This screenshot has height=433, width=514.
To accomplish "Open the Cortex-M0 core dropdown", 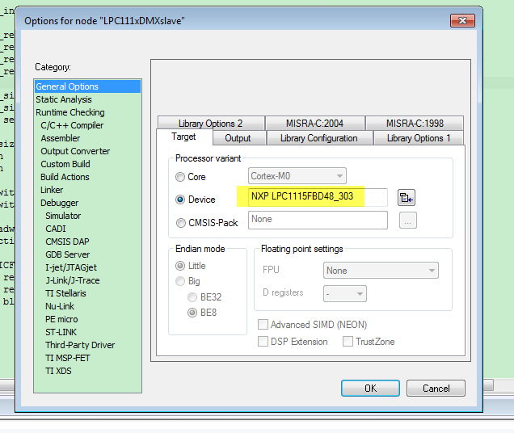I will coord(297,176).
